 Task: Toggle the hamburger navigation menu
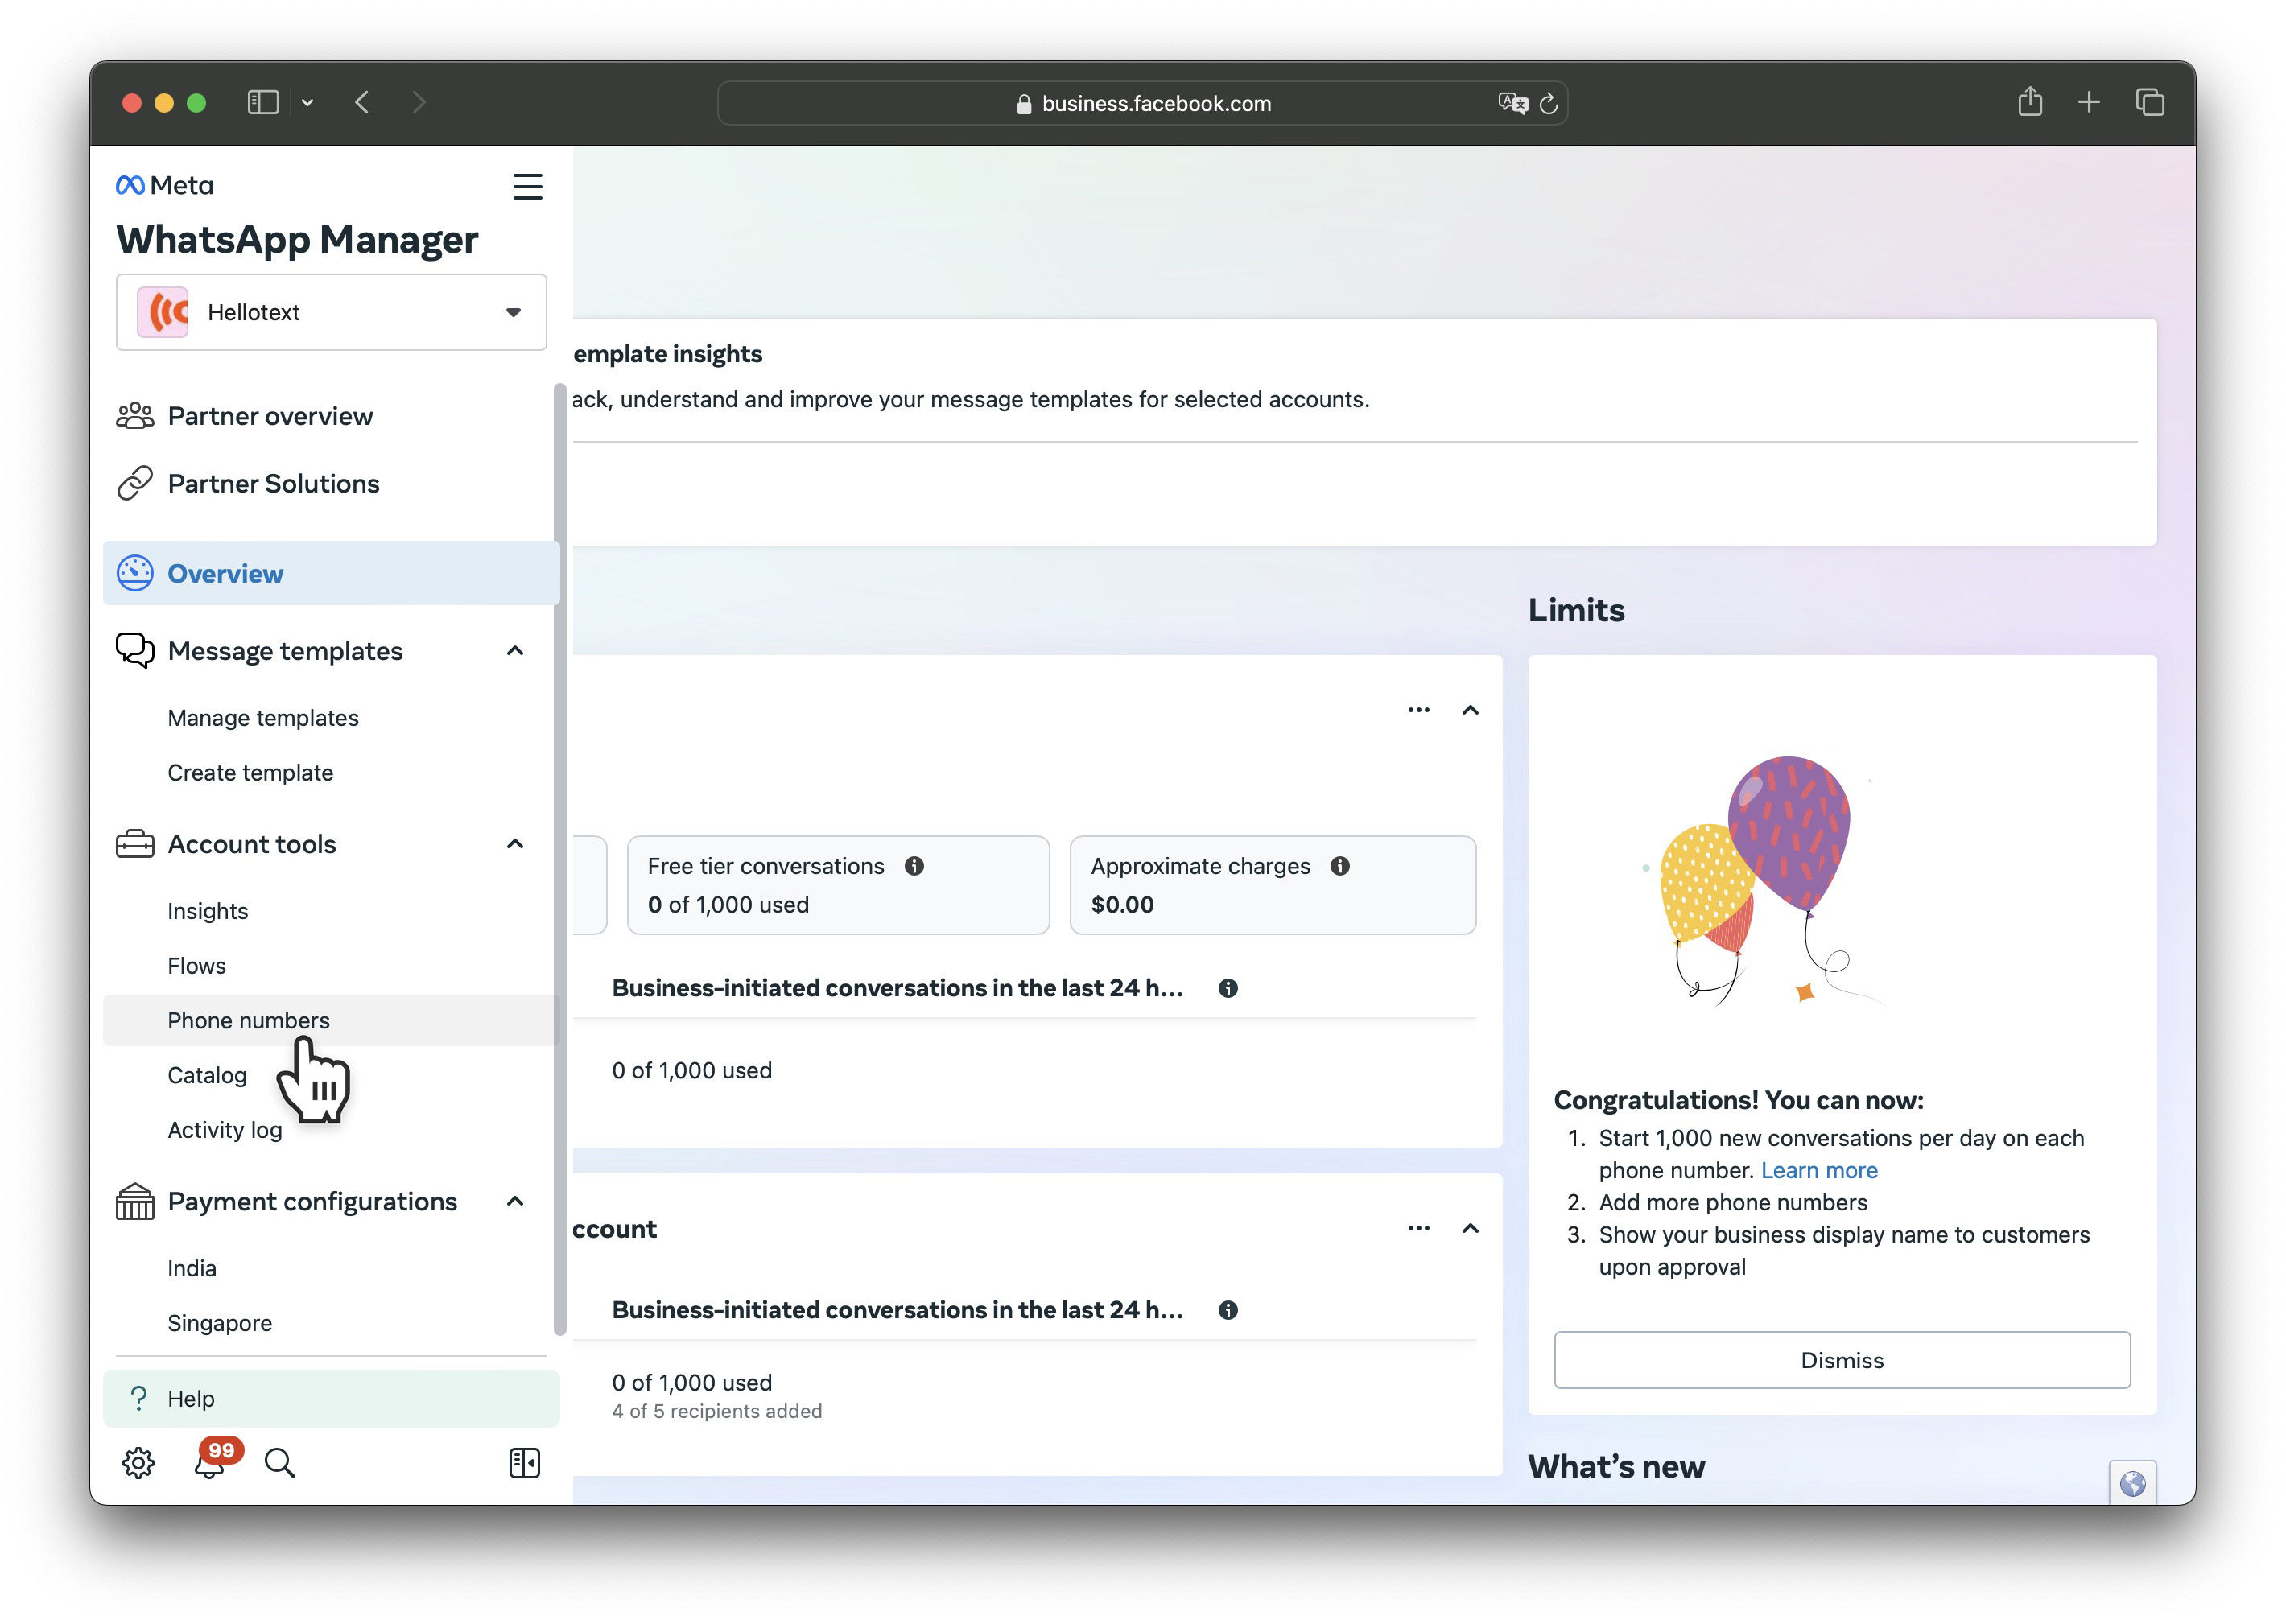tap(527, 187)
